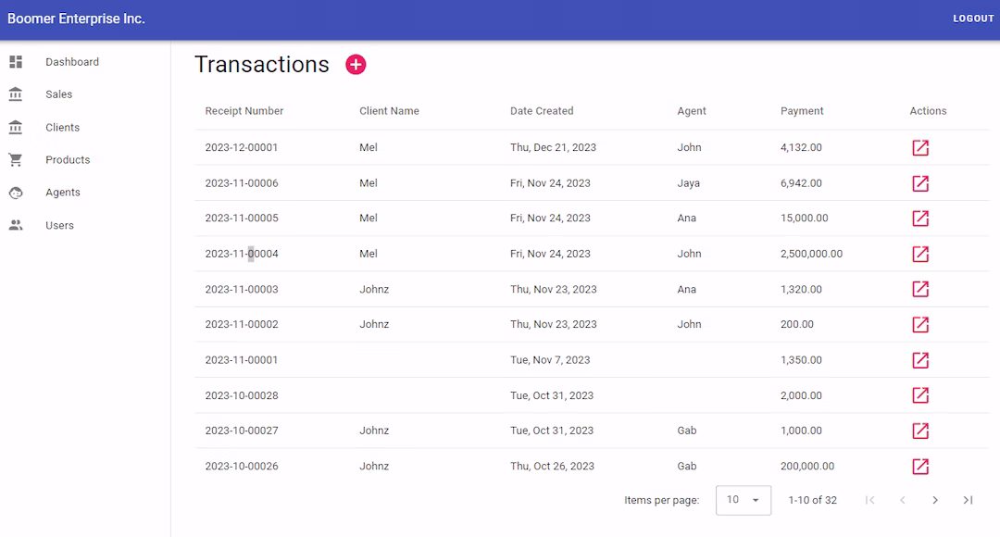Open details for receipt 2023-10-00028
Viewport: 1000px width, 537px height.
point(920,395)
